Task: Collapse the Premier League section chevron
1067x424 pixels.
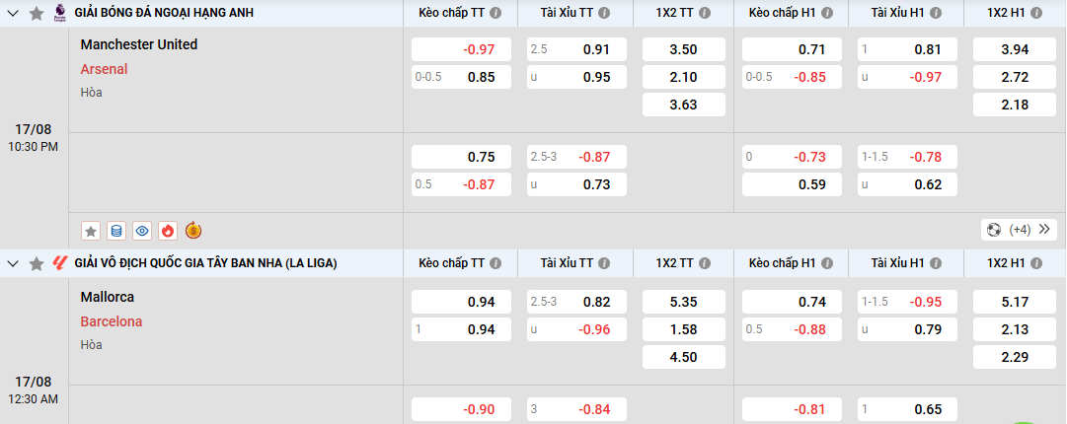Action: tap(13, 13)
